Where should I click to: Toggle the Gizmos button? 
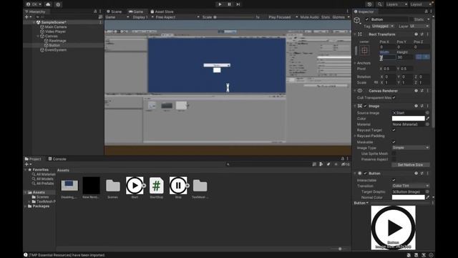pyautogui.click(x=338, y=17)
